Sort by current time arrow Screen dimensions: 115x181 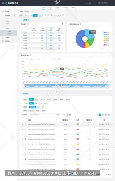pos(34,111)
